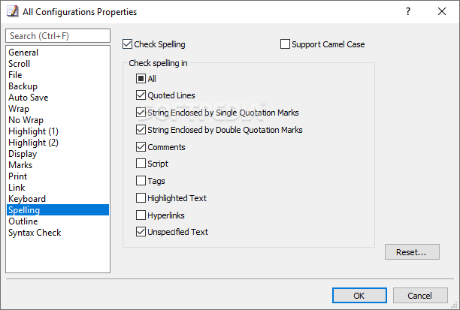Focus the Search (Ctrl+F) field
Image resolution: width=460 pixels, height=310 pixels.
point(58,36)
